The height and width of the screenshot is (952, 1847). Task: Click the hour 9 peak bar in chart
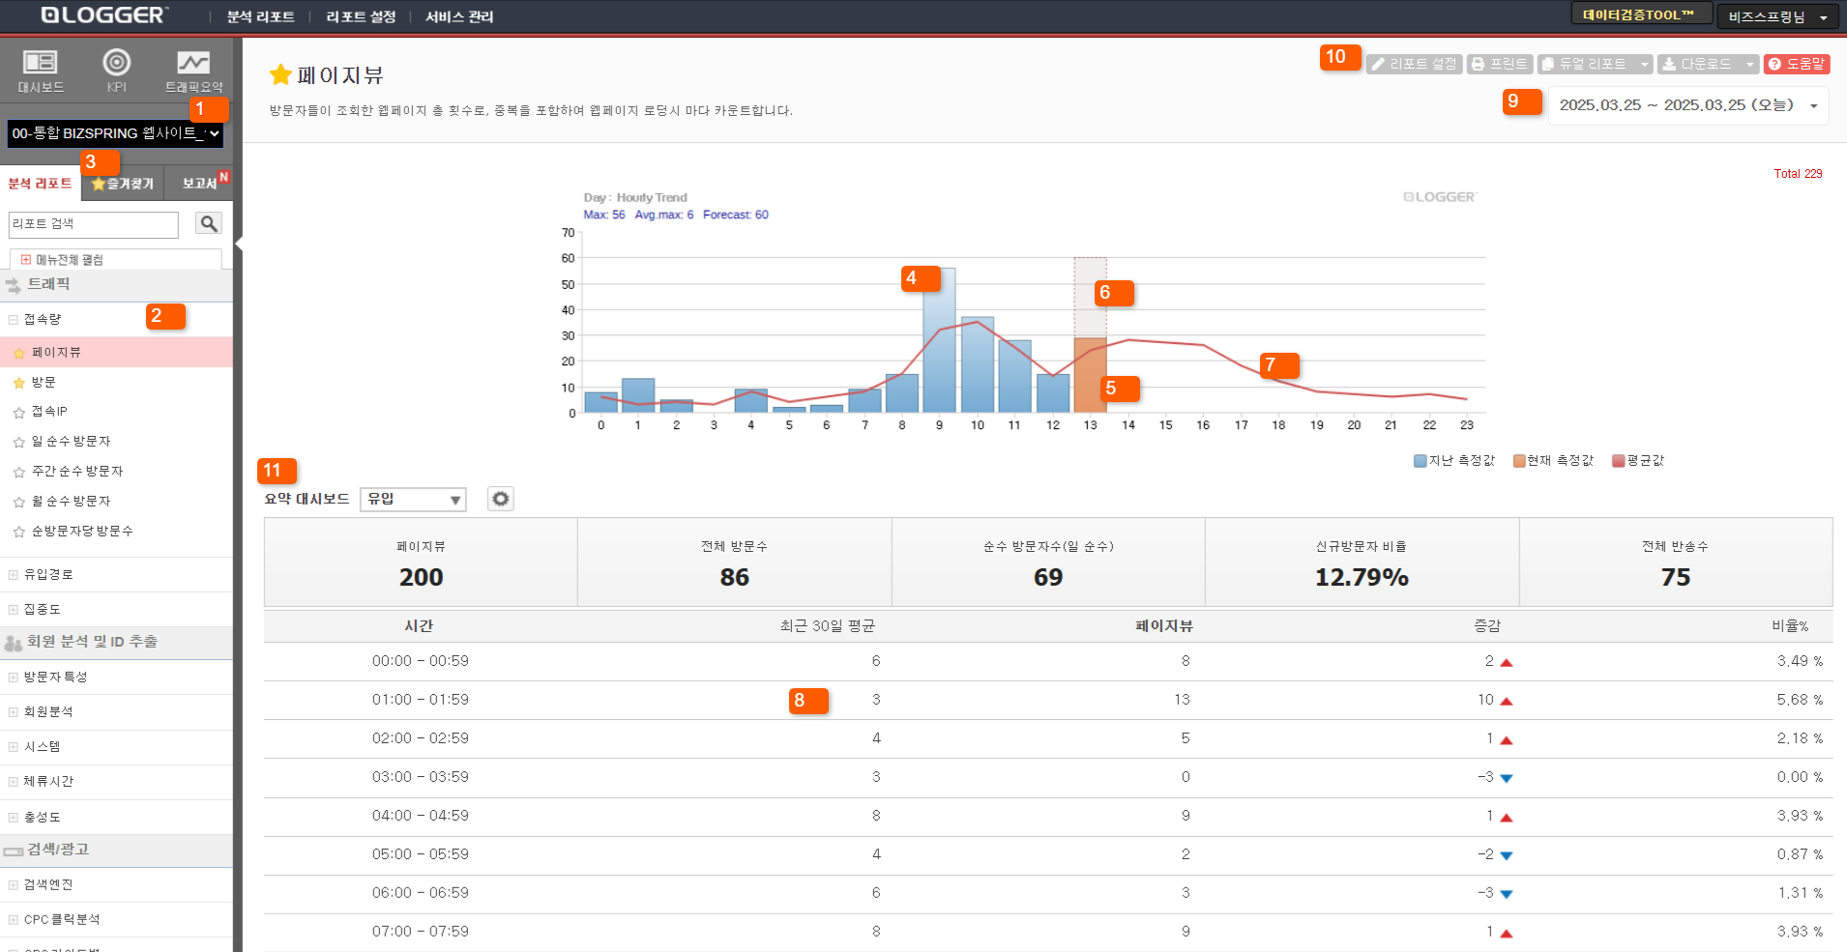point(939,340)
